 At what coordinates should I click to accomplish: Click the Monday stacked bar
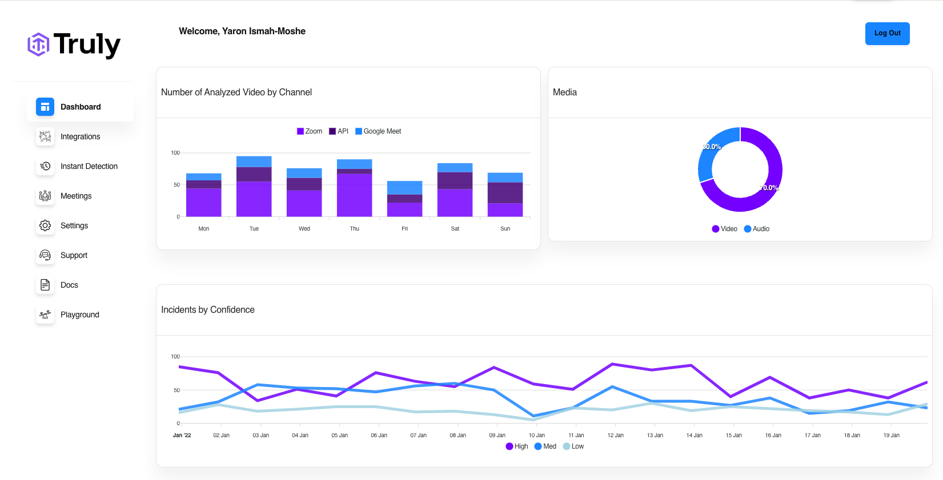(x=204, y=195)
